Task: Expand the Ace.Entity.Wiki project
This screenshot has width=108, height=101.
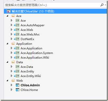Action: (x=12, y=76)
